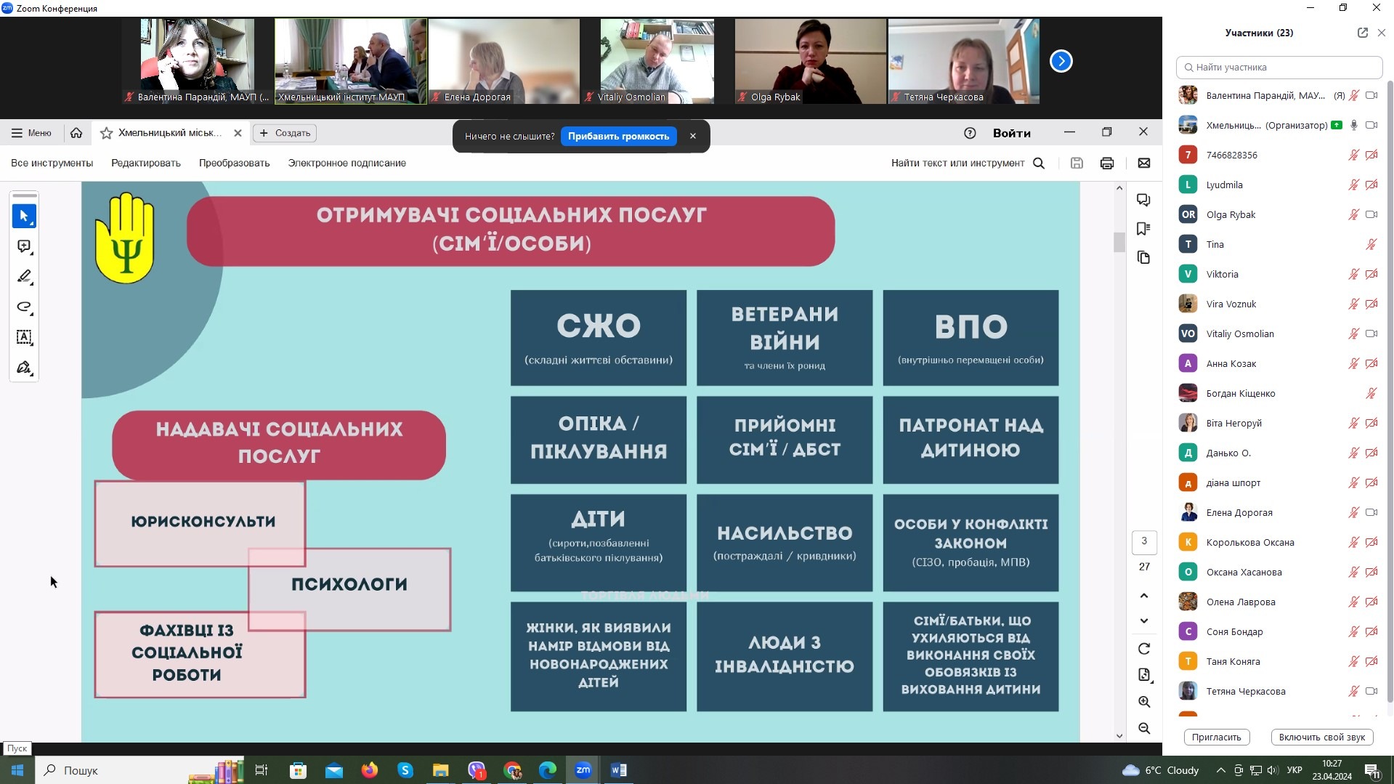The width and height of the screenshot is (1394, 784).
Task: Dismiss the Ничего не слышите notification
Action: click(x=693, y=136)
